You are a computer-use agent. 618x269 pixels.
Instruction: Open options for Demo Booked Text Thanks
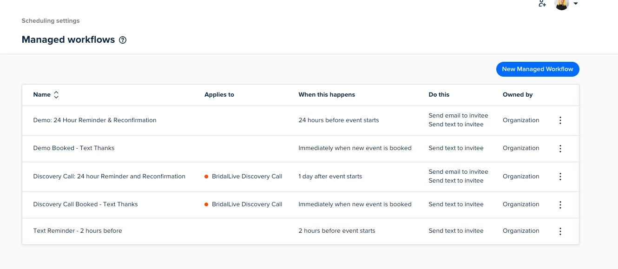click(x=560, y=149)
